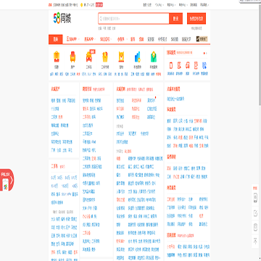Screen dimensions: 261x261
Task: Click the red mobile app promo badge at the page's left edge
Action: 7,180
